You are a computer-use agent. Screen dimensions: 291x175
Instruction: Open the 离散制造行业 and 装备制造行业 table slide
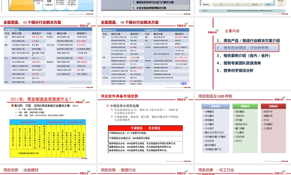click(145, 54)
